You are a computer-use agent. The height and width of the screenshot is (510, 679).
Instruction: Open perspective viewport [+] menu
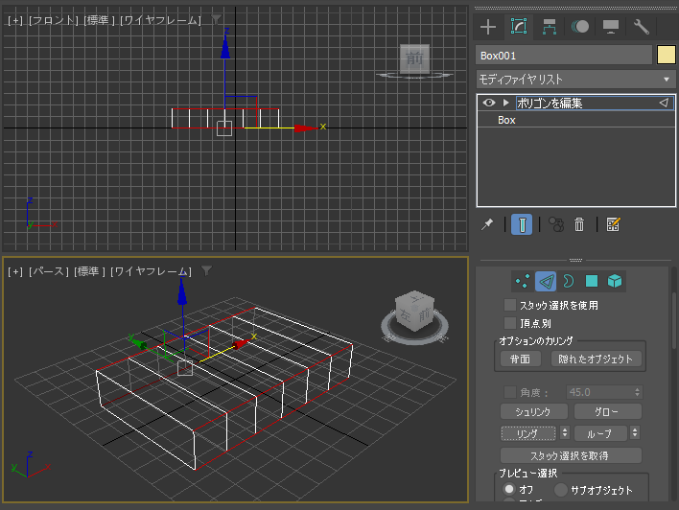point(15,271)
